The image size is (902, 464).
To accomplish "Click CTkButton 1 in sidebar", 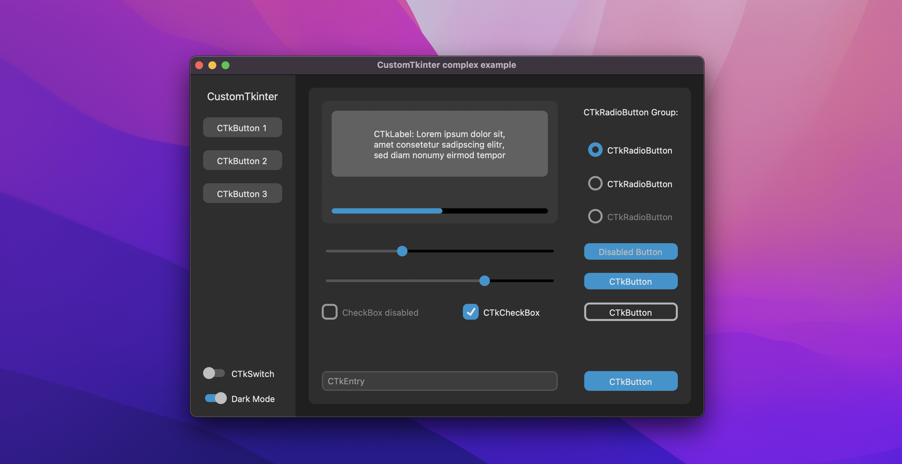I will (242, 128).
